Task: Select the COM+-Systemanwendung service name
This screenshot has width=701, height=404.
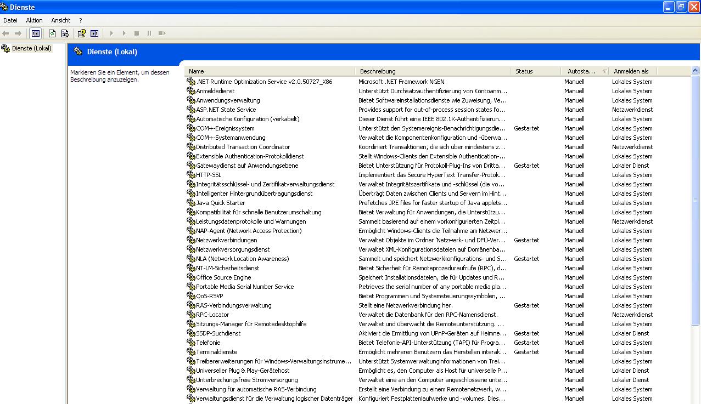Action: 231,138
